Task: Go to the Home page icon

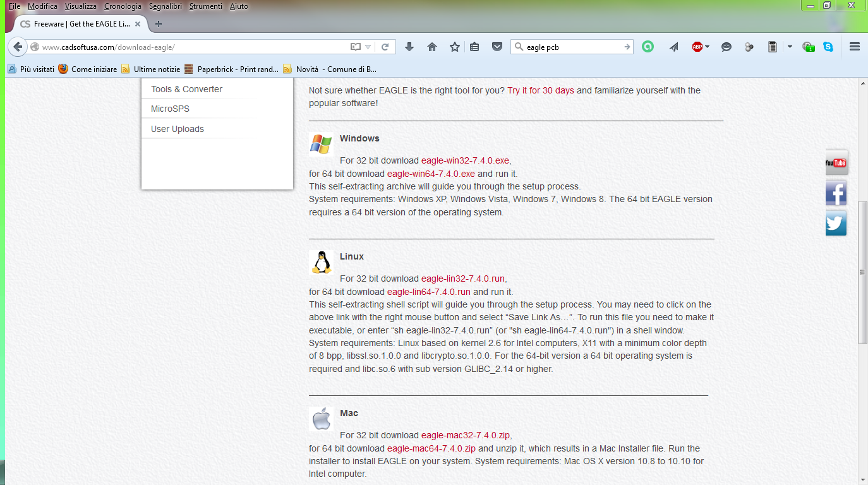Action: (x=432, y=47)
